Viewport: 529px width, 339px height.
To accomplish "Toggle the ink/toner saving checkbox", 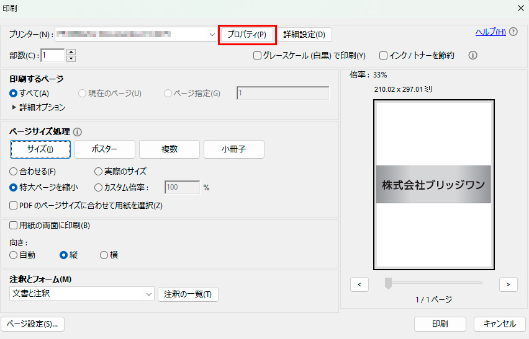I will click(x=384, y=56).
